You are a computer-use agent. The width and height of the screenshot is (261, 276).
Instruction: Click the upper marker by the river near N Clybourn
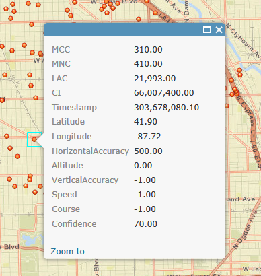pos(239,70)
